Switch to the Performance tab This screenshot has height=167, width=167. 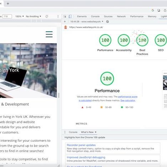tap(137, 16)
